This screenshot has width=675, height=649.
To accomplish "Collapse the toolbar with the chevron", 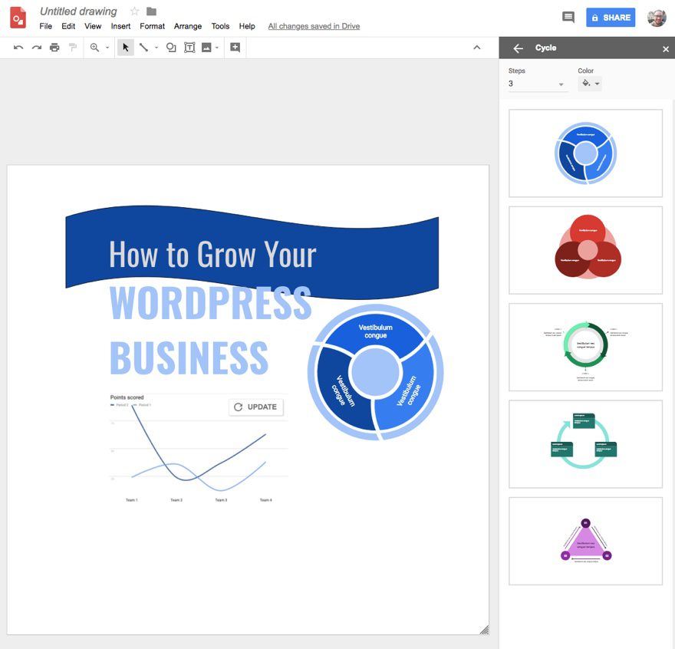I will [x=477, y=47].
